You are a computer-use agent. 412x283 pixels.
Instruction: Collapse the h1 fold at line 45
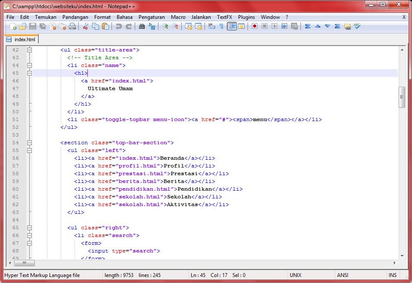click(29, 73)
